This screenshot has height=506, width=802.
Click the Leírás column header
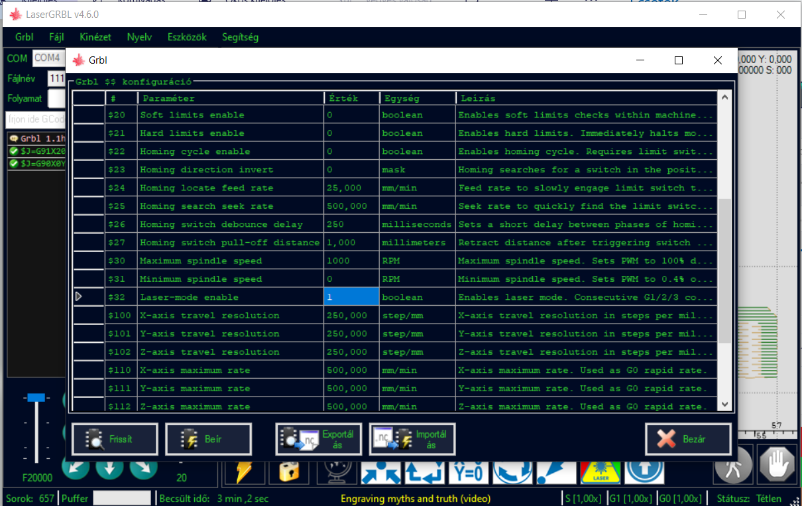(587, 98)
